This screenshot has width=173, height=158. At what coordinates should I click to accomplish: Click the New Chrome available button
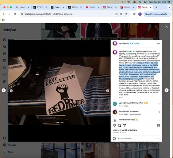156,14
